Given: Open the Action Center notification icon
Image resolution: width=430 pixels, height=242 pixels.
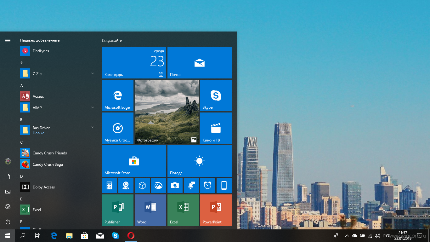Looking at the screenshot, I should (x=420, y=236).
